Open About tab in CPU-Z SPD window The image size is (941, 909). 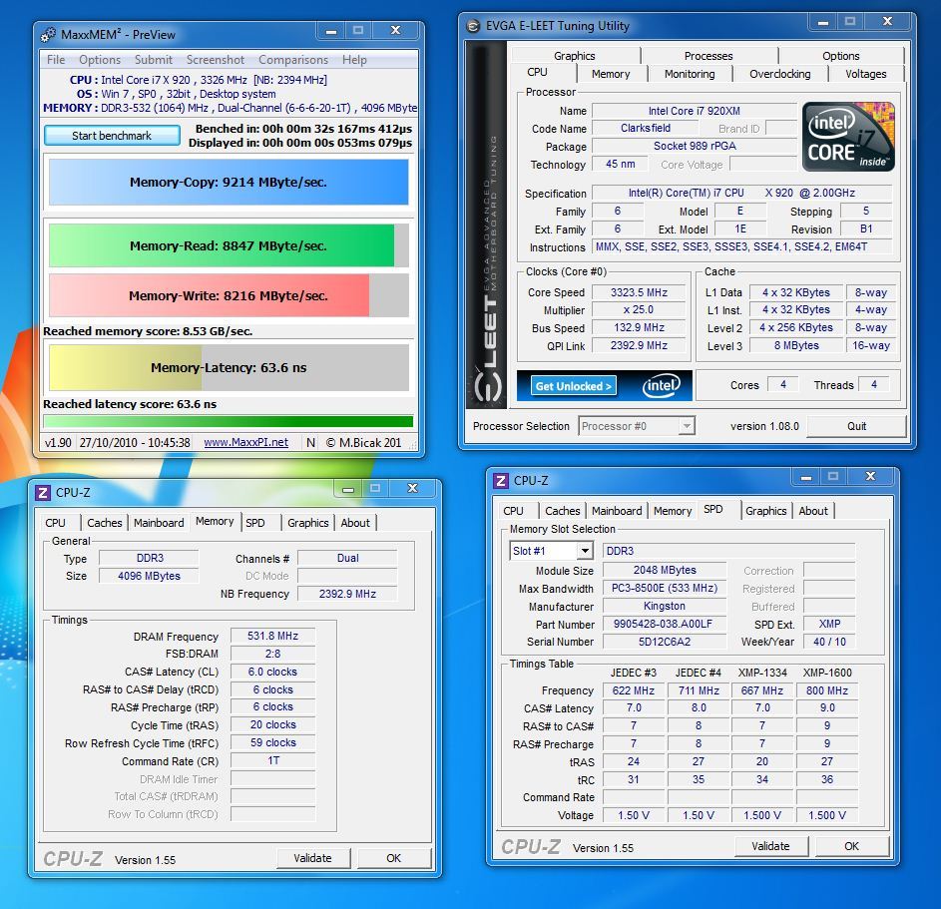[812, 511]
